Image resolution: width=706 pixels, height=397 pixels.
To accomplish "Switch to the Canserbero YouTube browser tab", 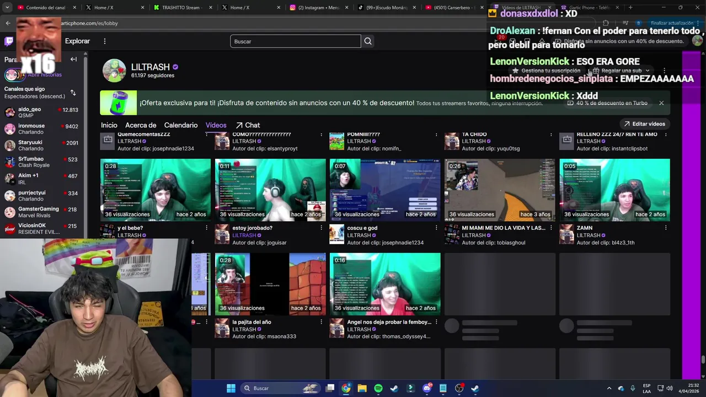I will [x=452, y=8].
